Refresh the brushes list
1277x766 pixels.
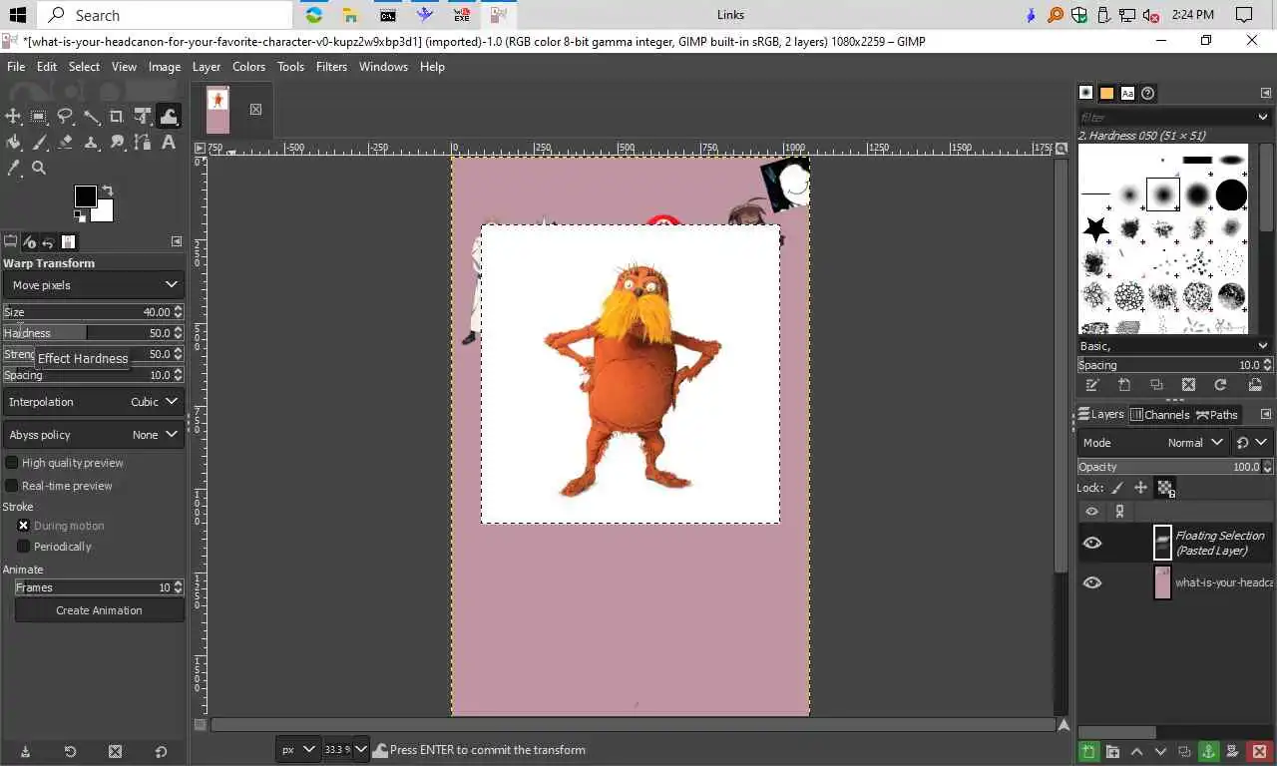tap(1220, 385)
